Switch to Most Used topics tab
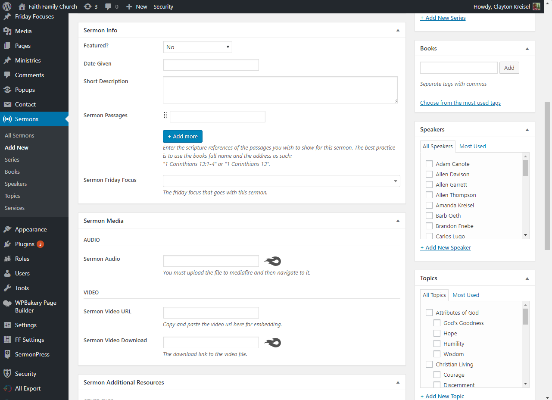The image size is (552, 400). coord(466,295)
